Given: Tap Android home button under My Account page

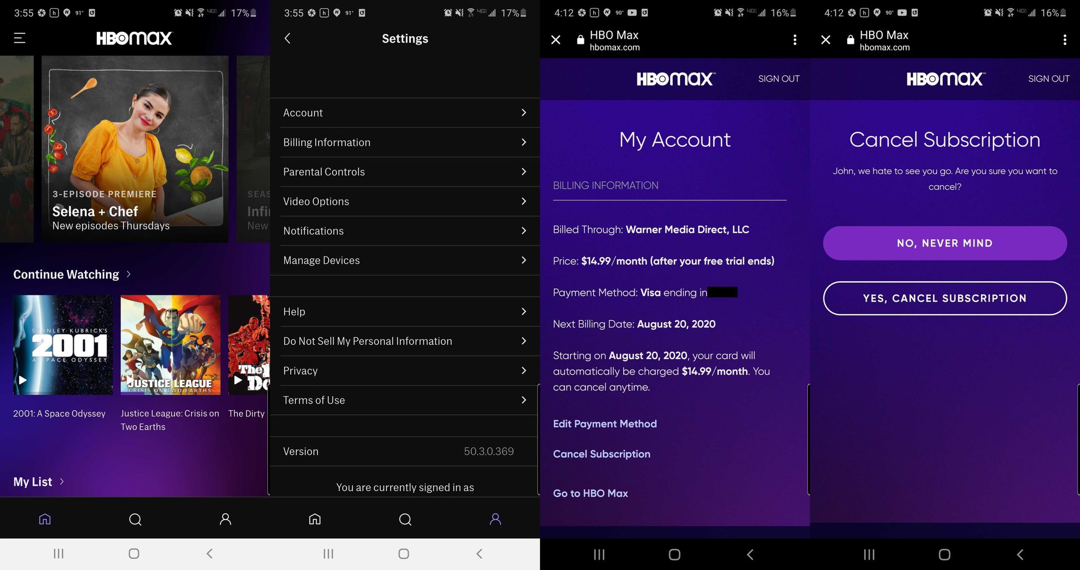Looking at the screenshot, I should (x=674, y=555).
